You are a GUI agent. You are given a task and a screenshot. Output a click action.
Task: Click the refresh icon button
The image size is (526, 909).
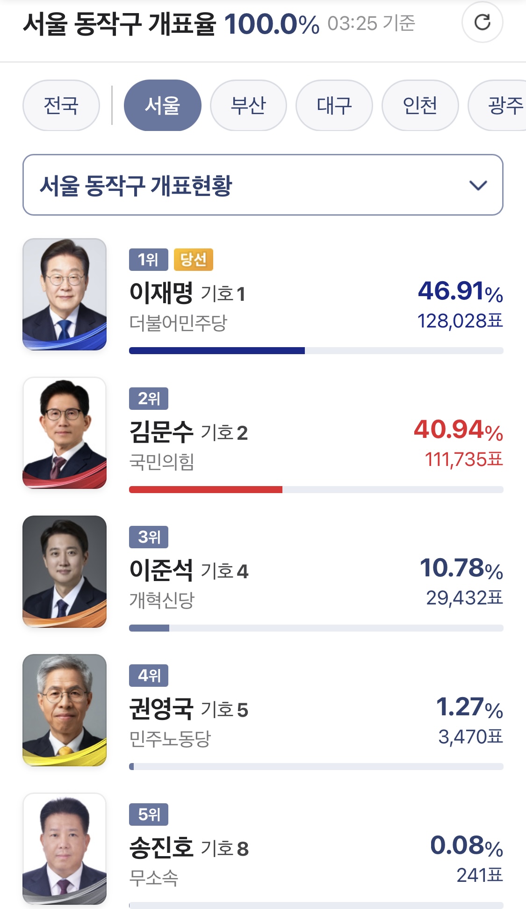pyautogui.click(x=482, y=22)
